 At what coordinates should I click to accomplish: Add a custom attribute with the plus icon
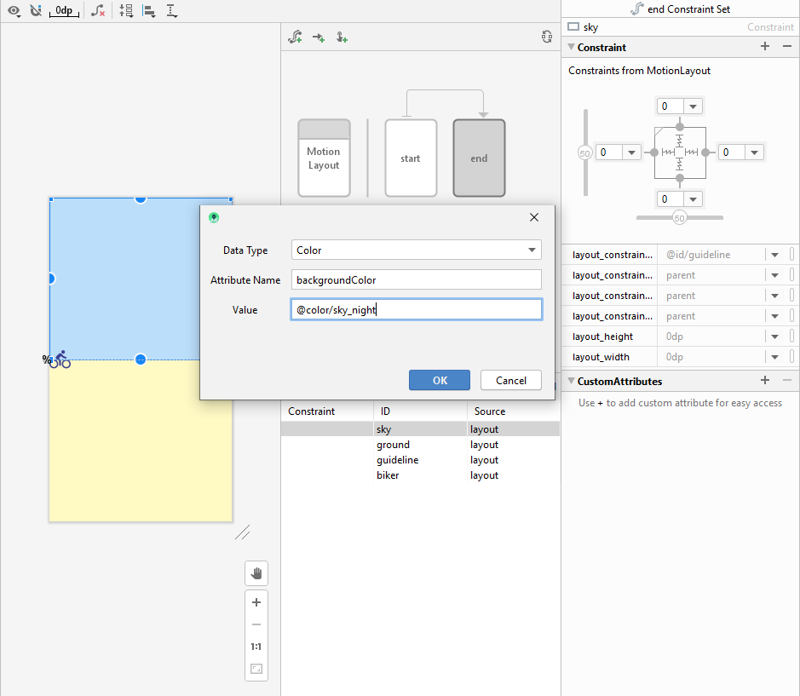764,381
